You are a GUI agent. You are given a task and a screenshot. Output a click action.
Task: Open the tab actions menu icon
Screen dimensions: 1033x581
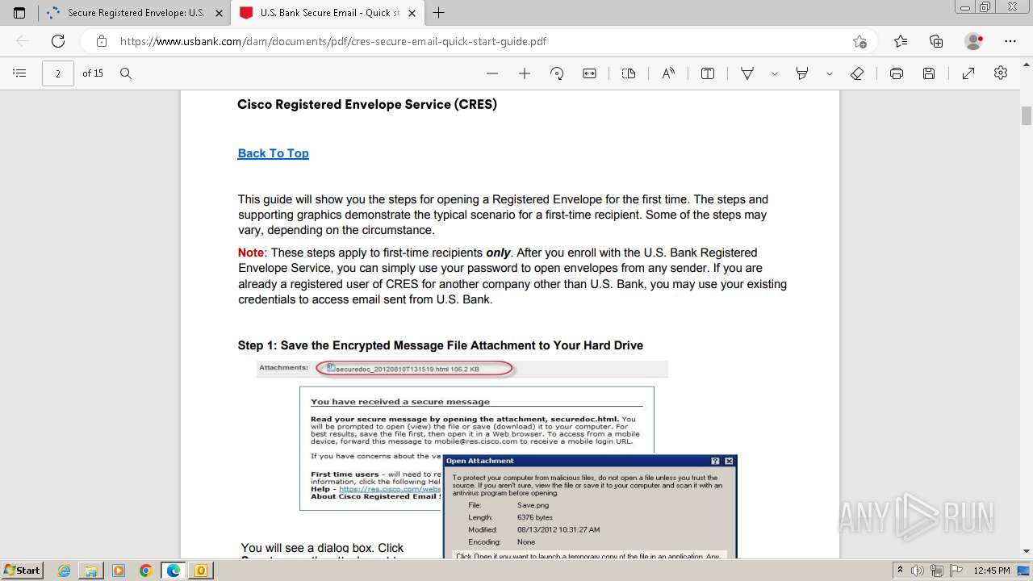pos(19,13)
